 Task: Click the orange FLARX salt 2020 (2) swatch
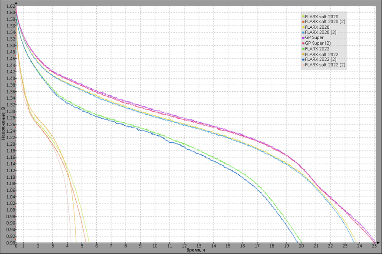coord(304,21)
